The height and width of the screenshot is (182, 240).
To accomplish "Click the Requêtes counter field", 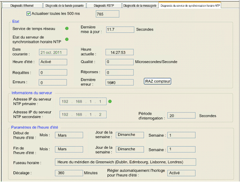I will coord(53,73).
